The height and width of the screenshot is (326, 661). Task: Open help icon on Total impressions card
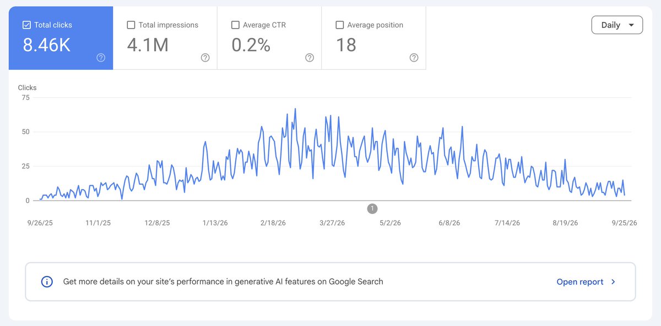(205, 58)
